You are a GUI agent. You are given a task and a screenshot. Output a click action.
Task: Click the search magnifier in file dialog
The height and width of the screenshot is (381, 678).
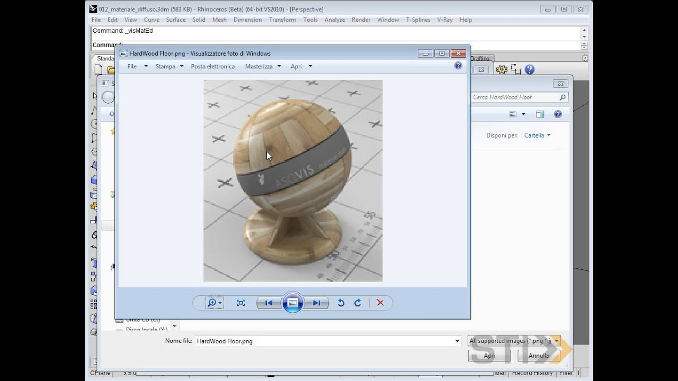pyautogui.click(x=563, y=97)
